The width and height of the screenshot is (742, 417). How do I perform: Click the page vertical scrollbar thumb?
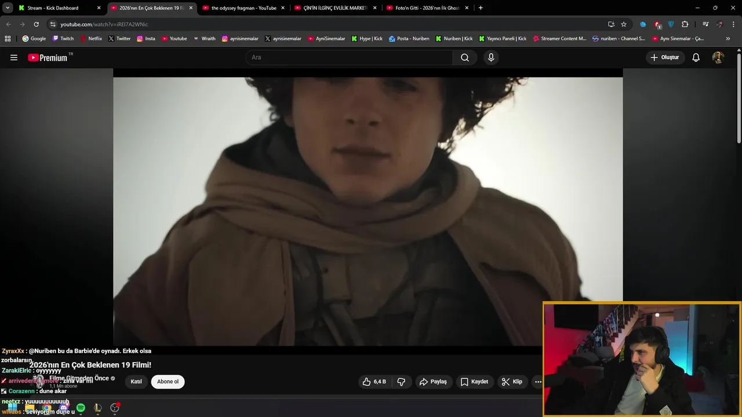(739, 98)
